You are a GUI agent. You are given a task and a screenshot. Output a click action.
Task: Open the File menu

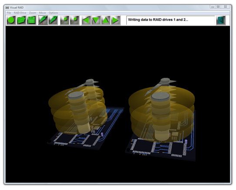pos(9,13)
